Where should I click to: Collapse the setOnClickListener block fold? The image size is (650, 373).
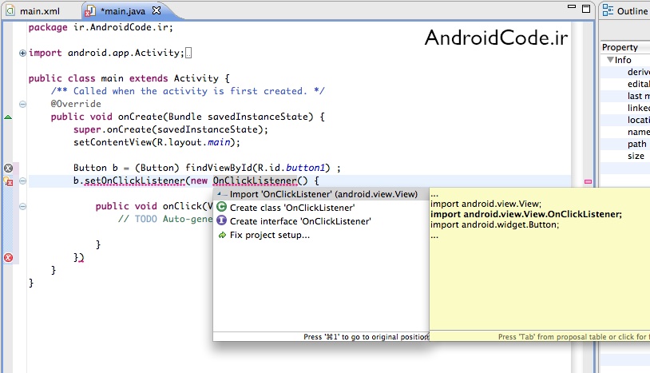click(22, 181)
